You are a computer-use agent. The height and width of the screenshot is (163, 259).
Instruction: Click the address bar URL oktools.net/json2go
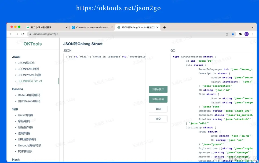click(x=46, y=34)
